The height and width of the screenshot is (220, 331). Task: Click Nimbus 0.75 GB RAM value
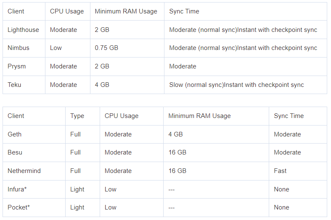(106, 48)
